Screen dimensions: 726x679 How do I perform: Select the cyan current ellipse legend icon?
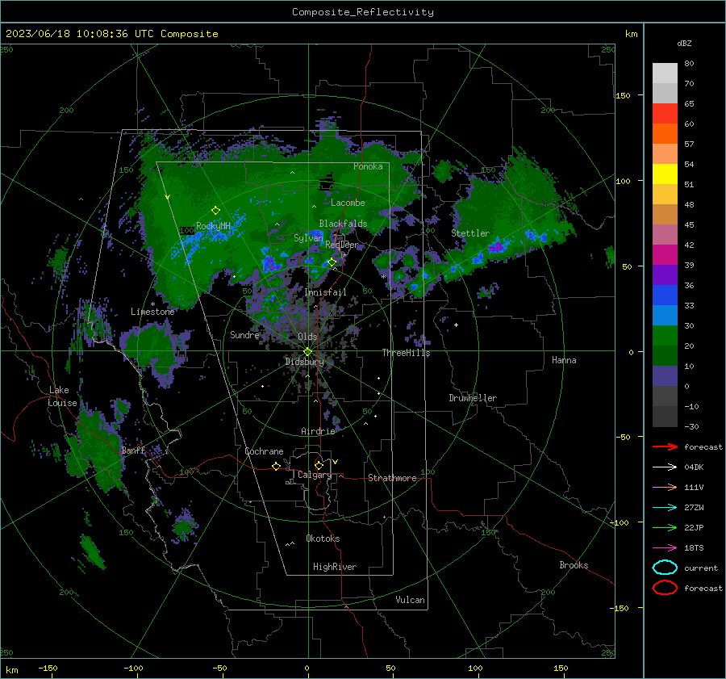pyautogui.click(x=665, y=568)
